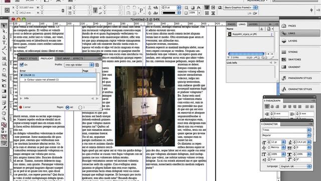Viewport: 321px width, 181px height.
Task: Collapse the COLOR error group
Action: 22,75
